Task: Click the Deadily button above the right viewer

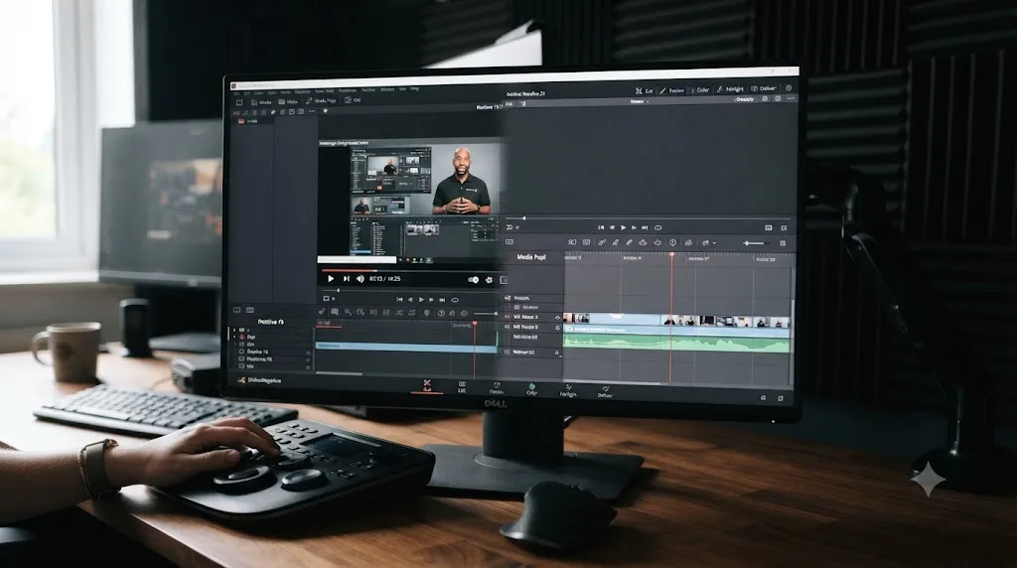Action: coord(745,99)
